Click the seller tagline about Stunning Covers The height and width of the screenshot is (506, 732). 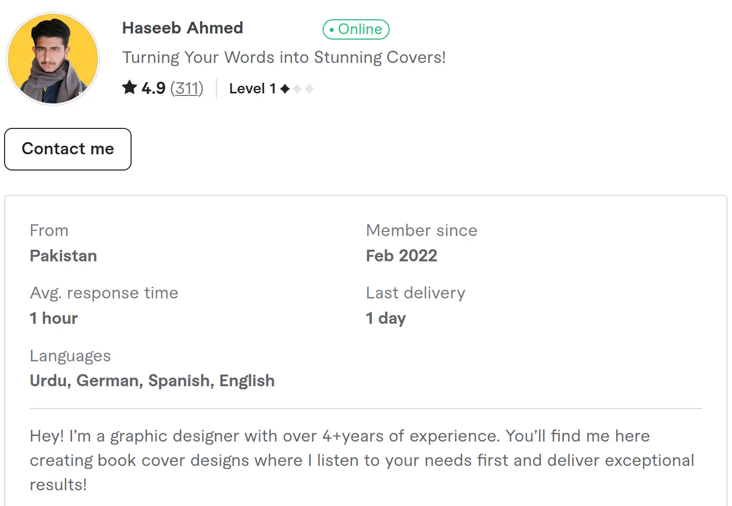(283, 57)
